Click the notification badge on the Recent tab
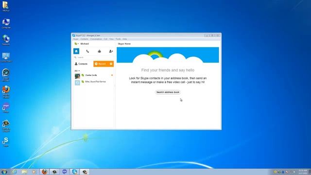 coord(111,64)
